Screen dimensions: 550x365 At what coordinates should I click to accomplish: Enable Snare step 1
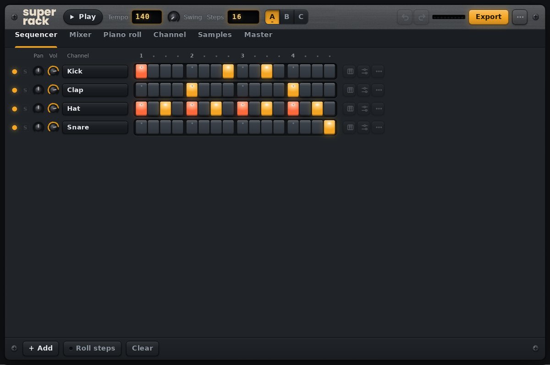point(141,127)
